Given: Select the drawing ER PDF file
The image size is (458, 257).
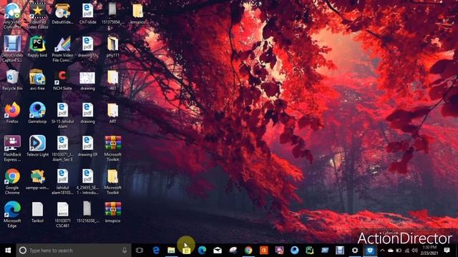Looking at the screenshot, I should 87,146.
